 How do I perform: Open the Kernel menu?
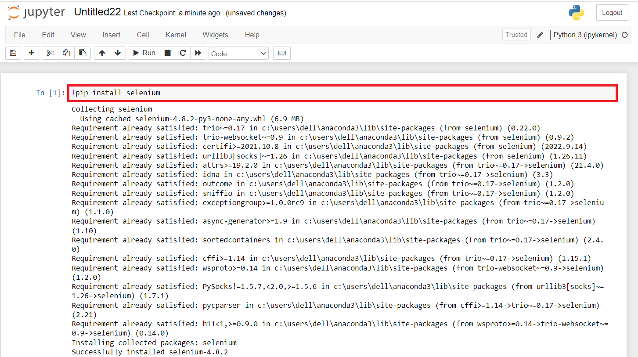tap(176, 35)
